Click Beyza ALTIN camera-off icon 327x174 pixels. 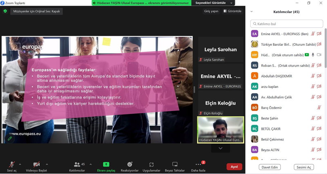[319, 150]
